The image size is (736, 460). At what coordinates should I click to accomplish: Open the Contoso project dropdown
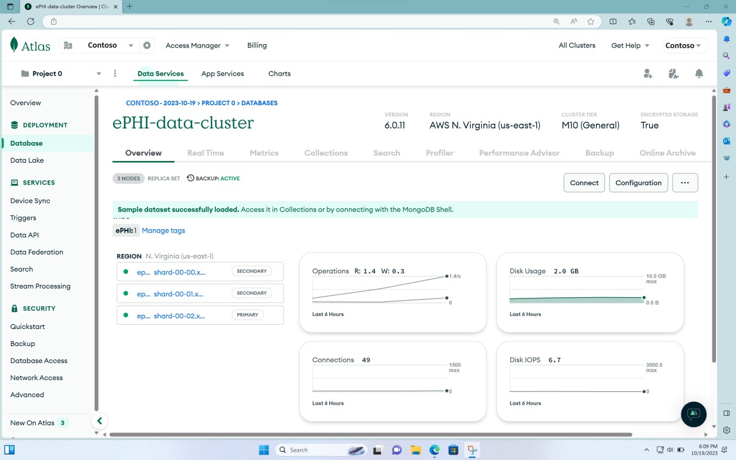click(110, 45)
